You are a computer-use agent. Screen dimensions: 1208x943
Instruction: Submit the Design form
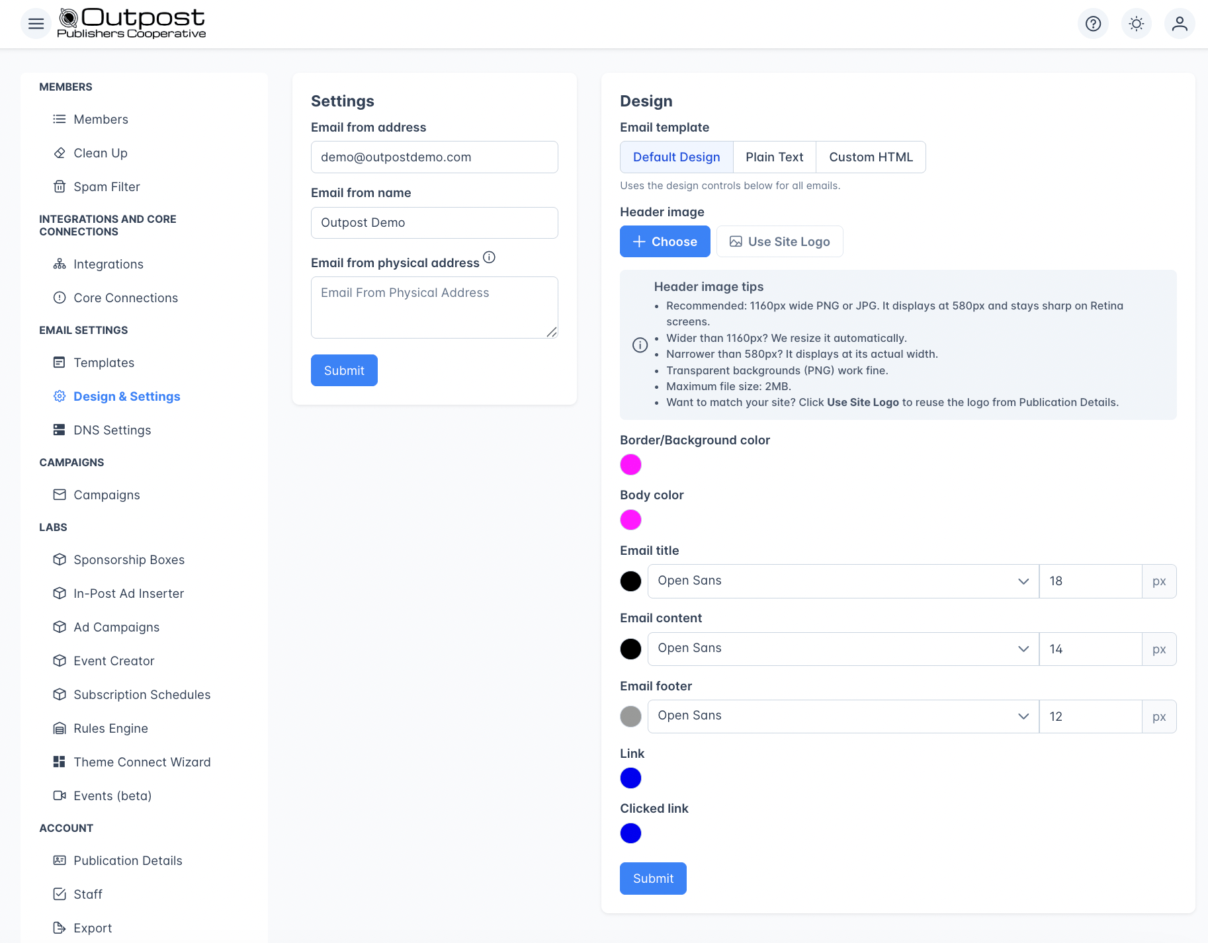pyautogui.click(x=653, y=878)
